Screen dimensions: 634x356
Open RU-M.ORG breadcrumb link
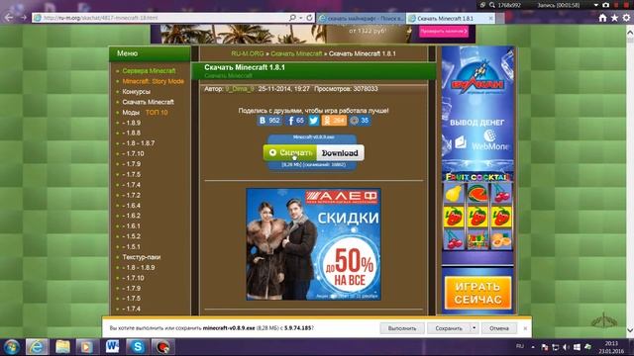(x=248, y=53)
